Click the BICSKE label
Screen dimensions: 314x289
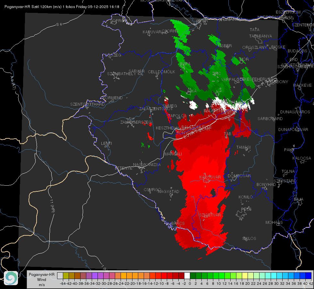click(x=278, y=47)
